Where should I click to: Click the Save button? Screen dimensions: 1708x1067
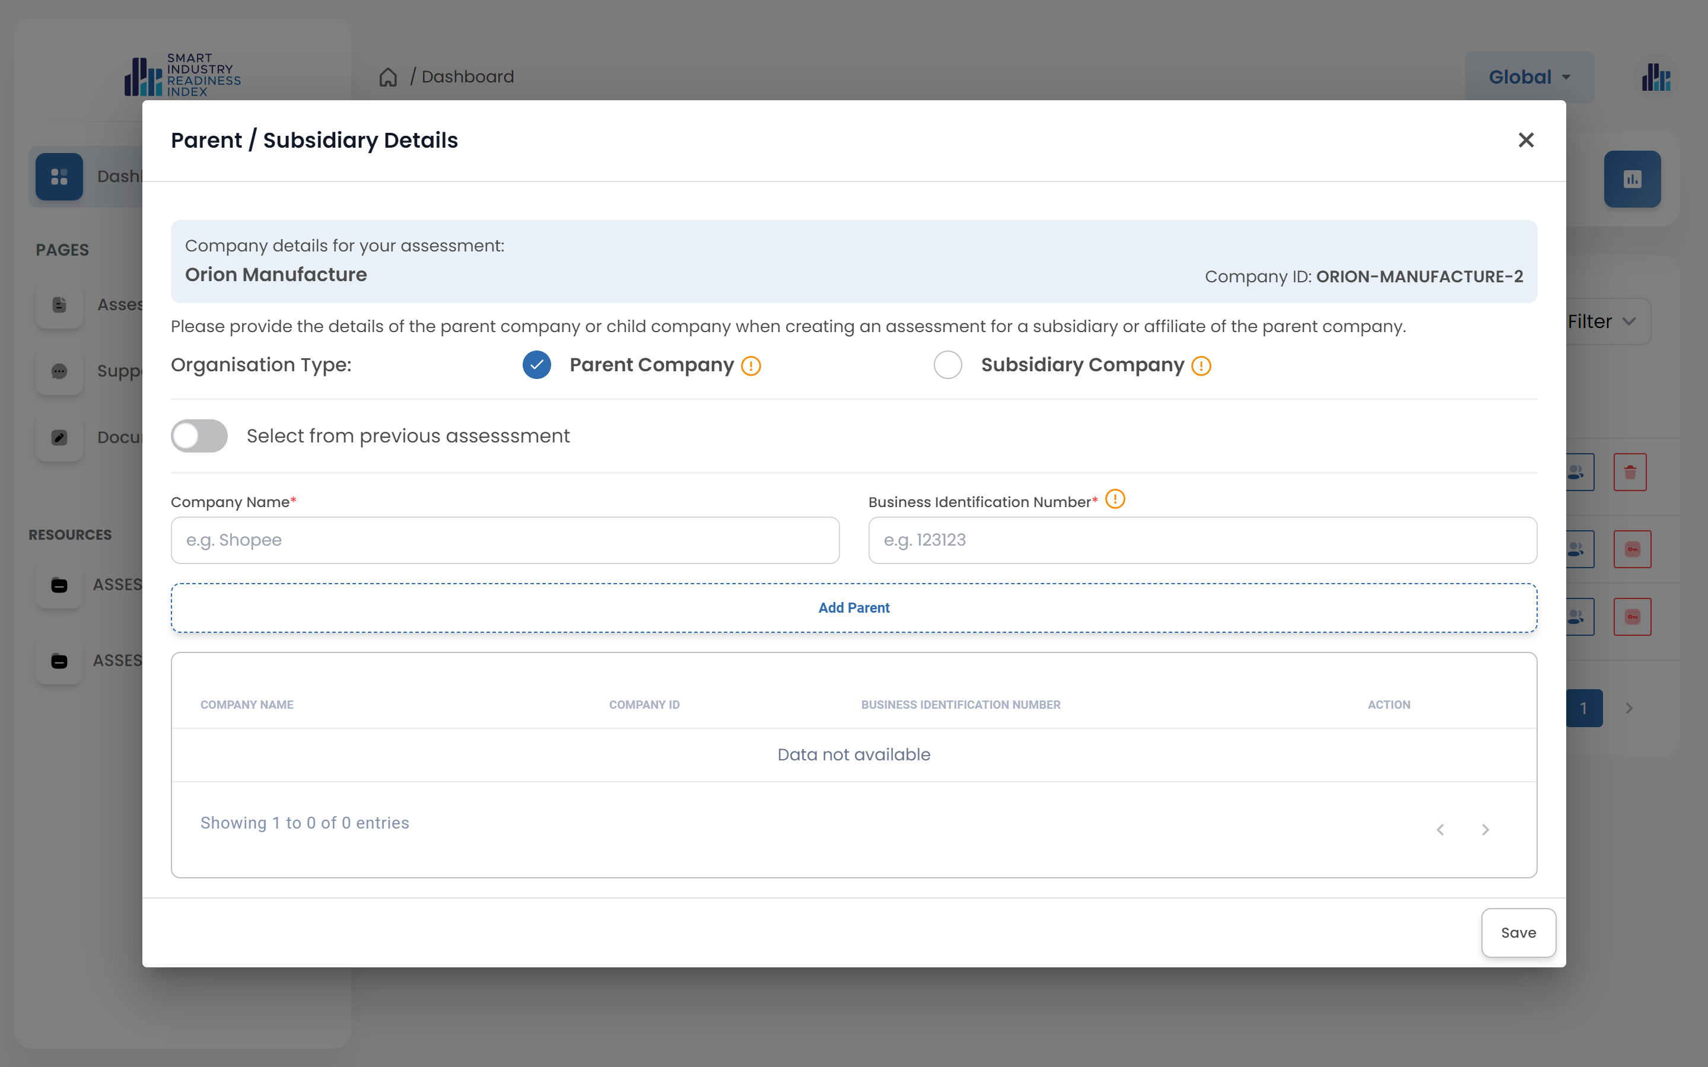[1518, 933]
